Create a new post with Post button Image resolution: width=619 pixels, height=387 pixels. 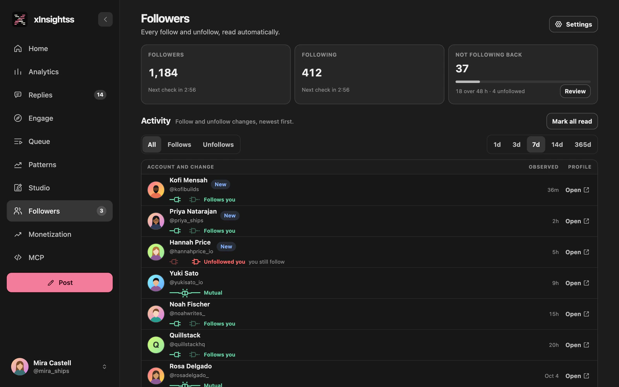click(x=60, y=283)
